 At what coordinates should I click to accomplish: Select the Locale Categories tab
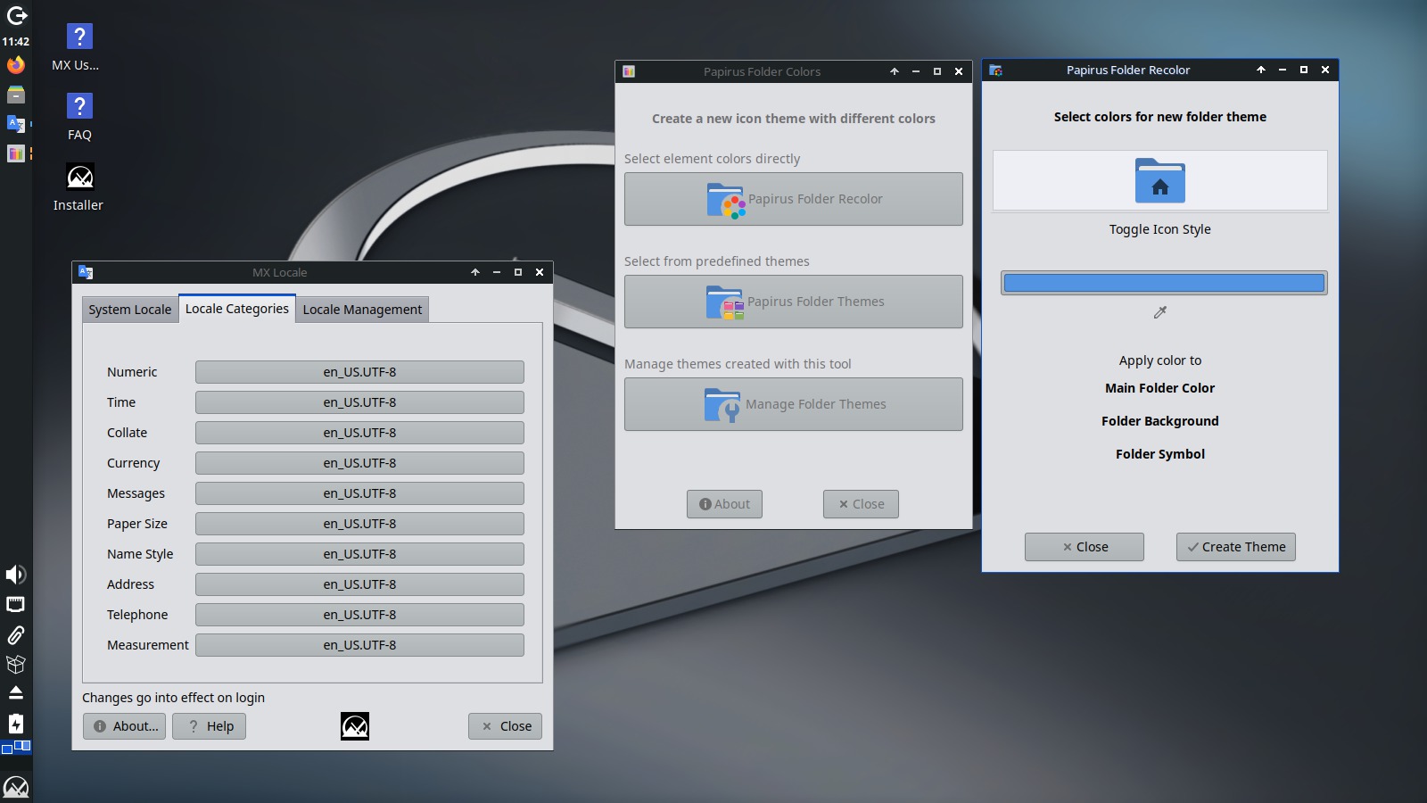pos(237,309)
